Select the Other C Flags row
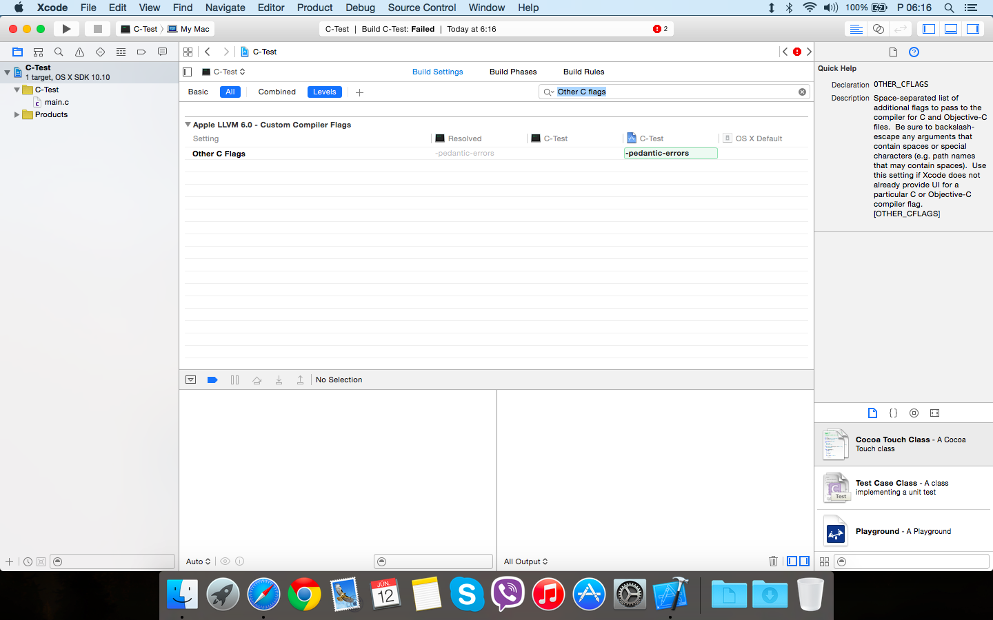The height and width of the screenshot is (620, 993). coord(496,153)
